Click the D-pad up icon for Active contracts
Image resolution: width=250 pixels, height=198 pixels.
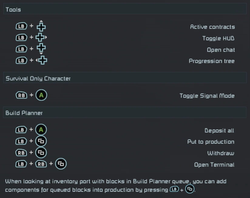[41, 27]
